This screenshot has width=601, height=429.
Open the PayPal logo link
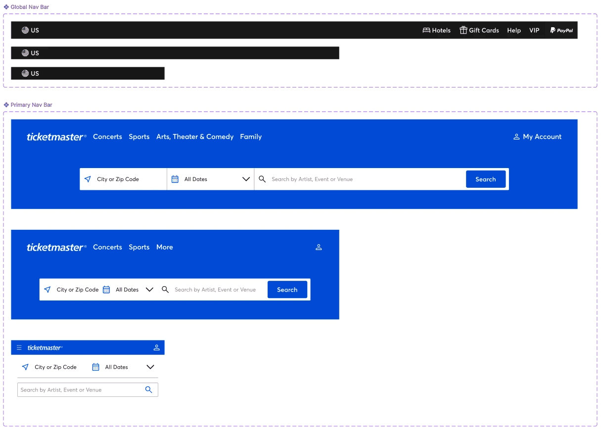click(561, 30)
